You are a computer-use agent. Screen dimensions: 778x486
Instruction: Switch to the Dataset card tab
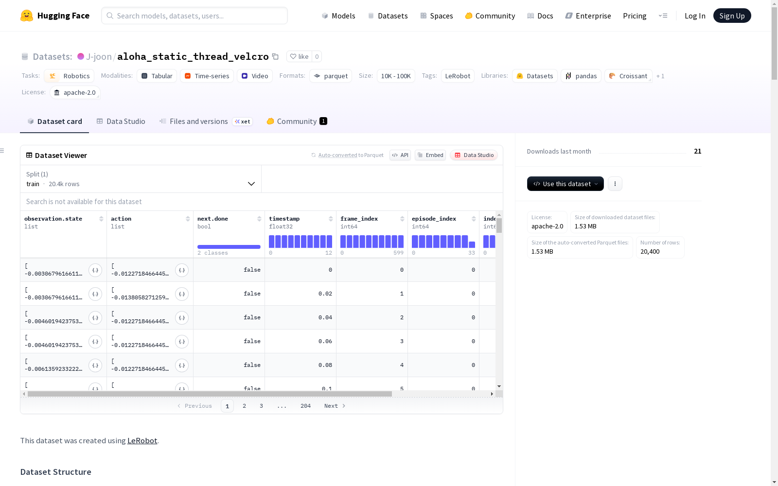[54, 121]
